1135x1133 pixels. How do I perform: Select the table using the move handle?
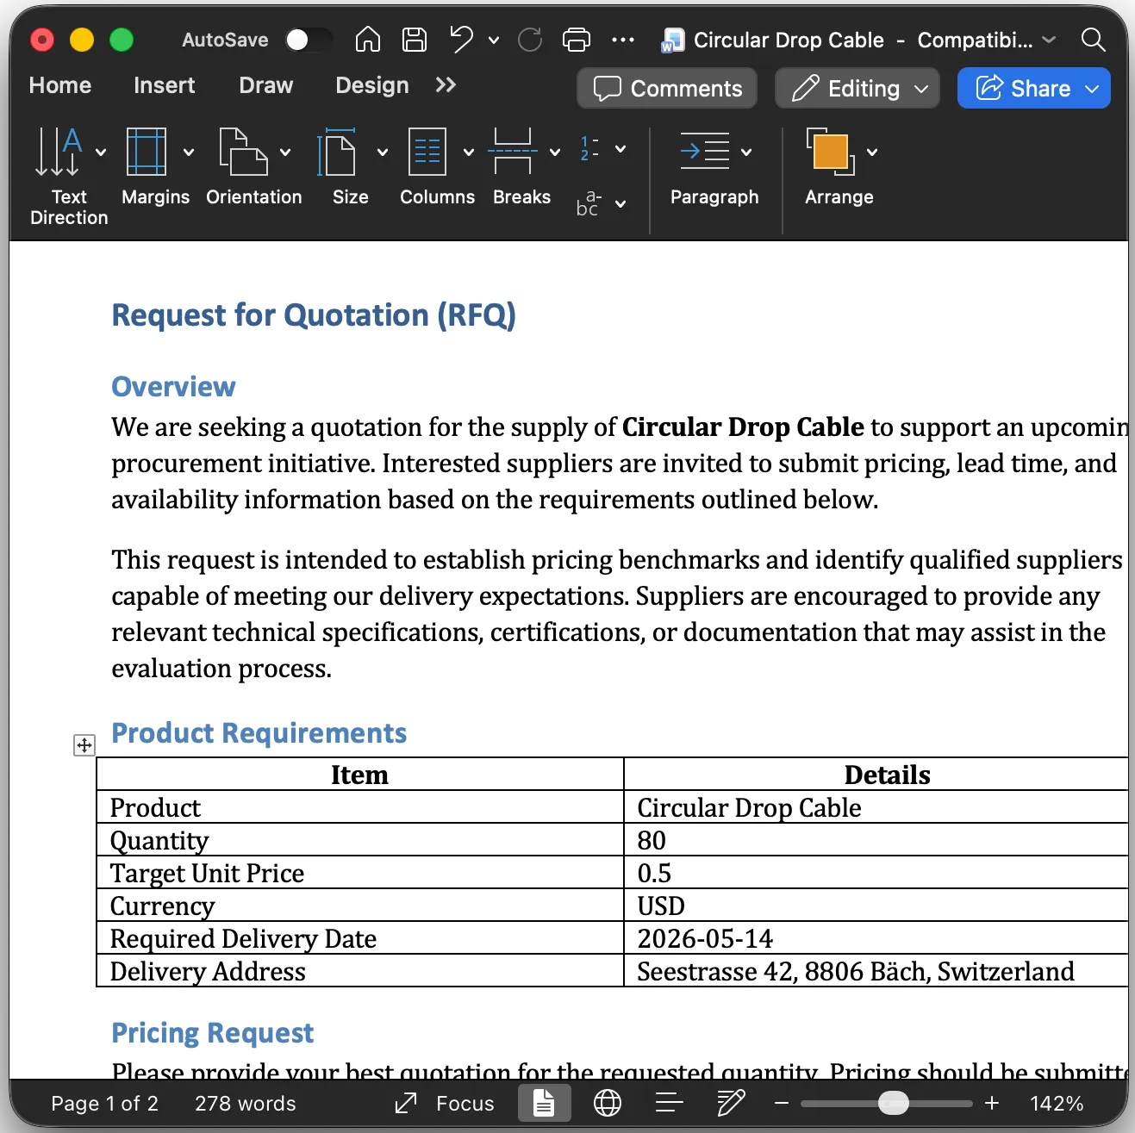point(84,745)
